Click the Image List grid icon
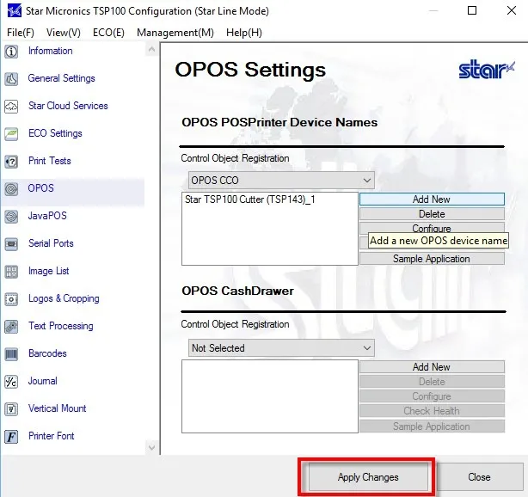Screen dimensions: 528x497 tap(11, 272)
